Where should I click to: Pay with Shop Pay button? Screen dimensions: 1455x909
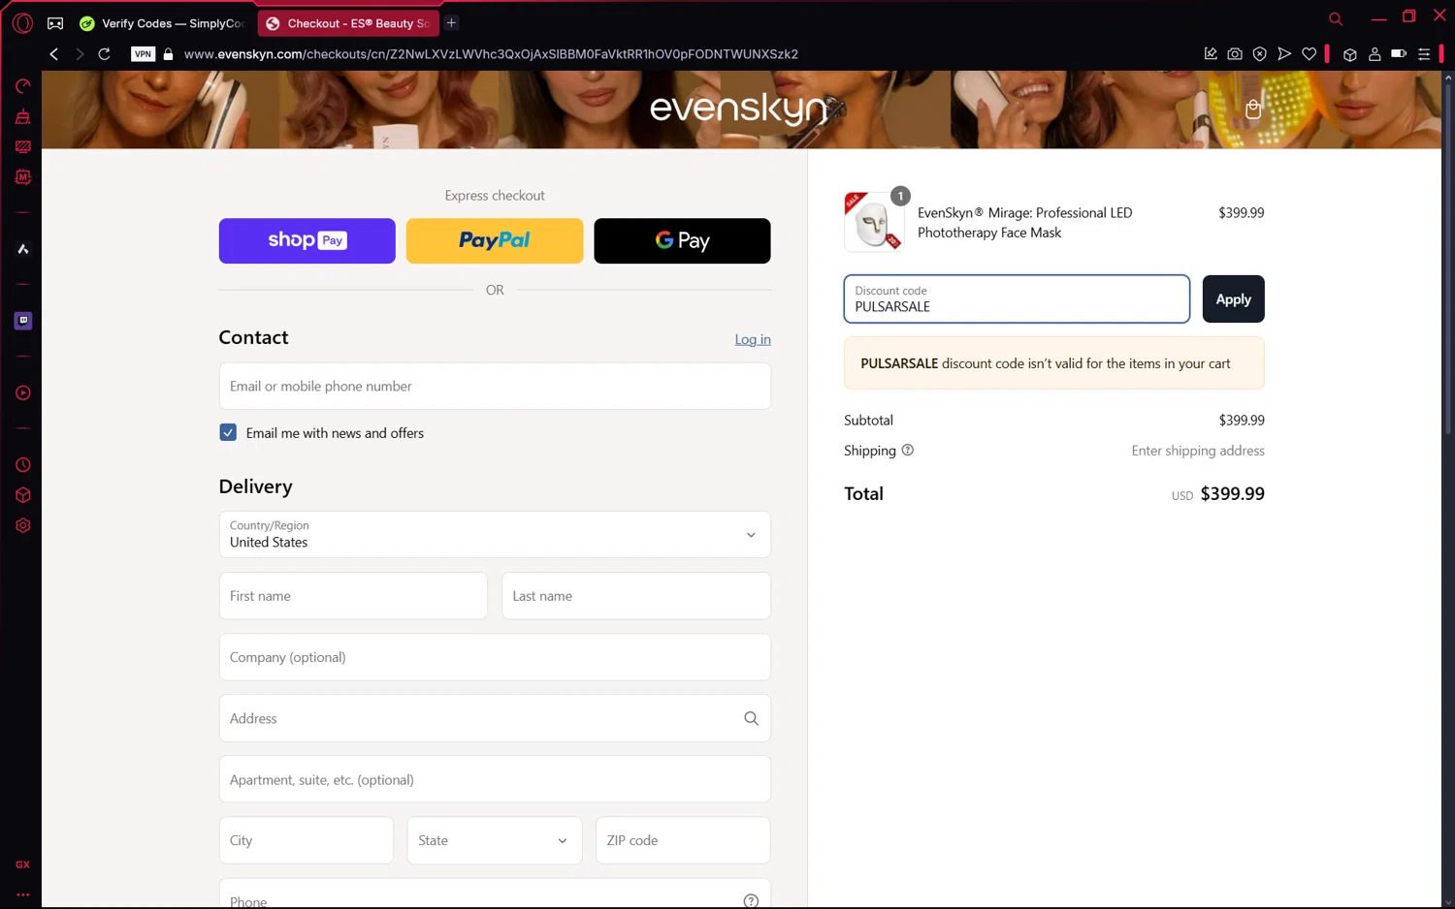pos(307,240)
